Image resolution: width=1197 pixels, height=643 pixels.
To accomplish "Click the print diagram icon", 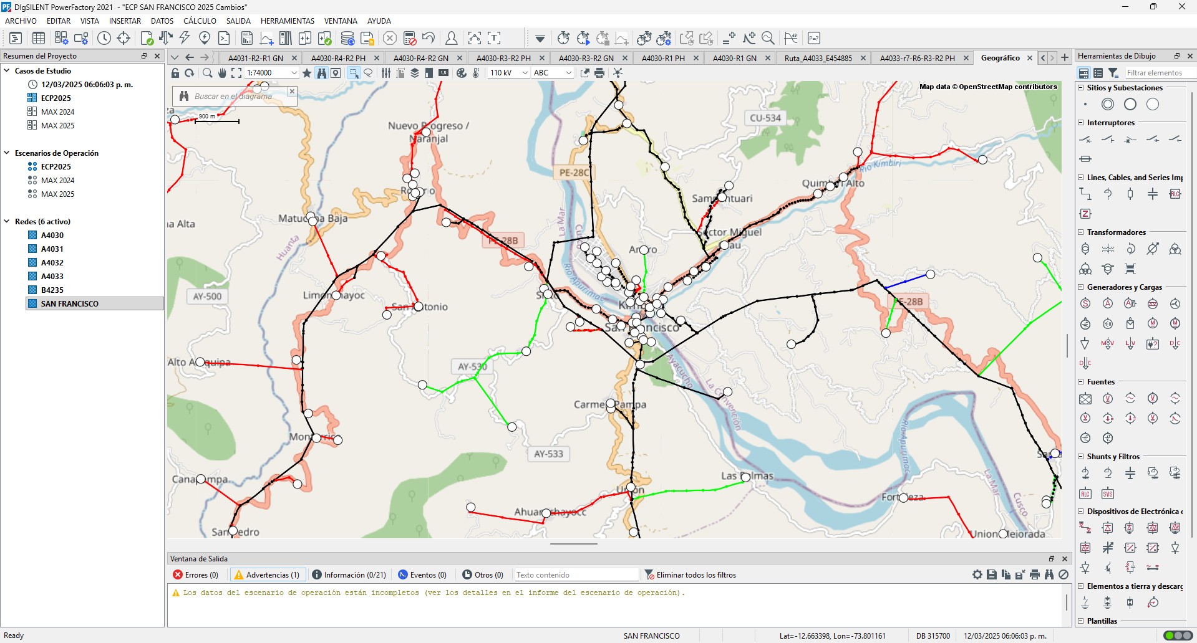I will [599, 73].
